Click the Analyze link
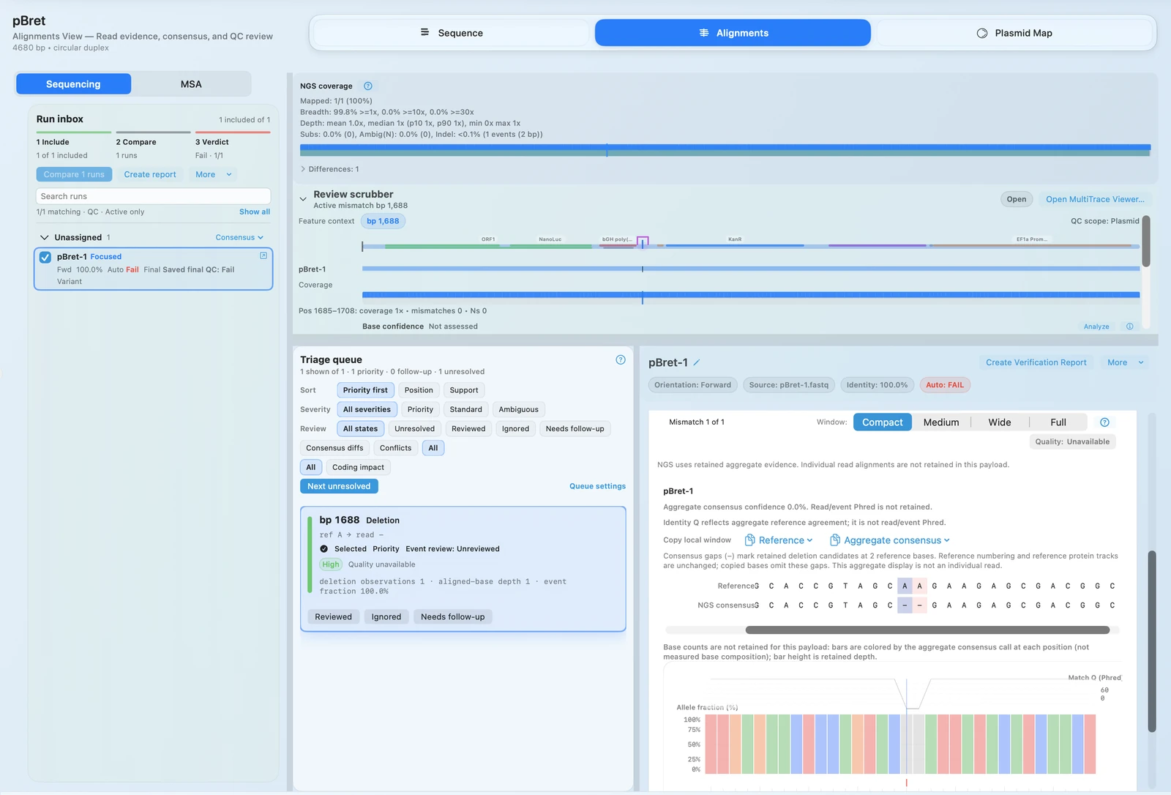The height and width of the screenshot is (795, 1171). [1096, 326]
